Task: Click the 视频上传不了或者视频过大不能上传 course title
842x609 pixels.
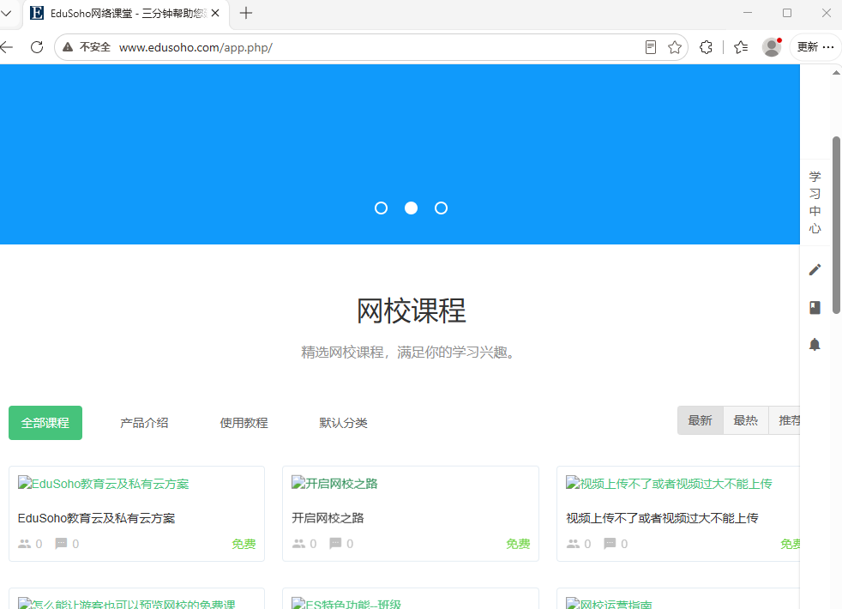Action: (662, 518)
